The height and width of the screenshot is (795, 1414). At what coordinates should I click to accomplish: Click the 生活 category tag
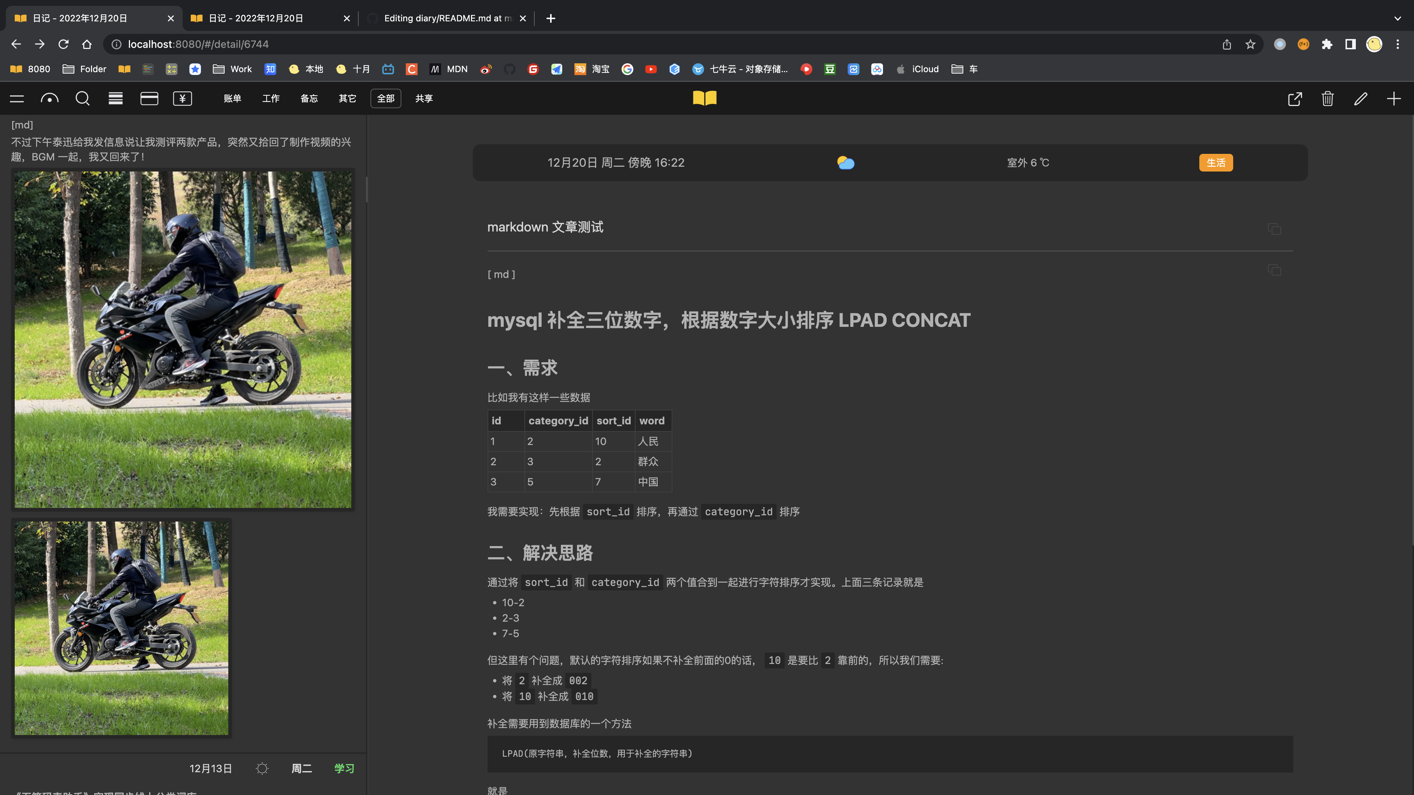click(1216, 162)
